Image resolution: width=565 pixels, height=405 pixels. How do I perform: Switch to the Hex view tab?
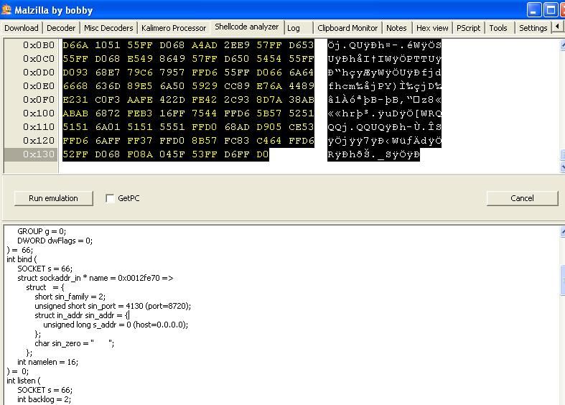tap(432, 28)
